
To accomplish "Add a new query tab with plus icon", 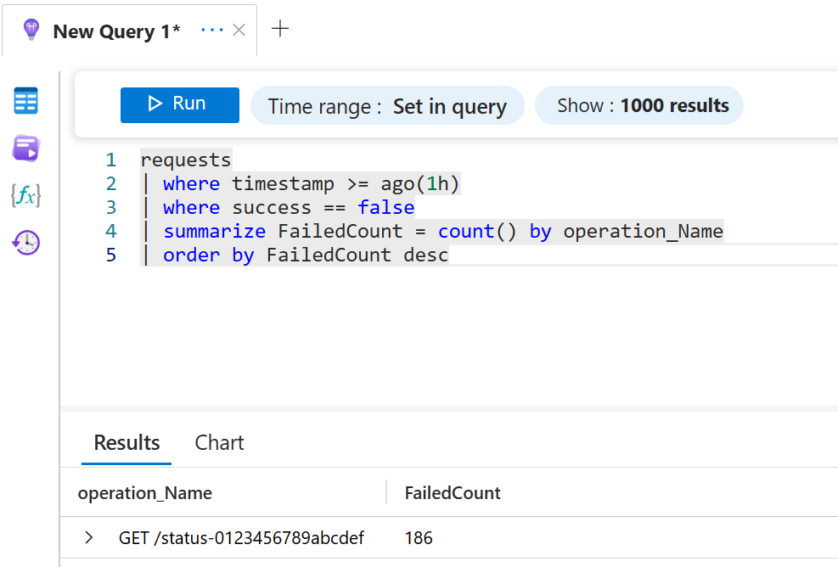I will pyautogui.click(x=280, y=29).
